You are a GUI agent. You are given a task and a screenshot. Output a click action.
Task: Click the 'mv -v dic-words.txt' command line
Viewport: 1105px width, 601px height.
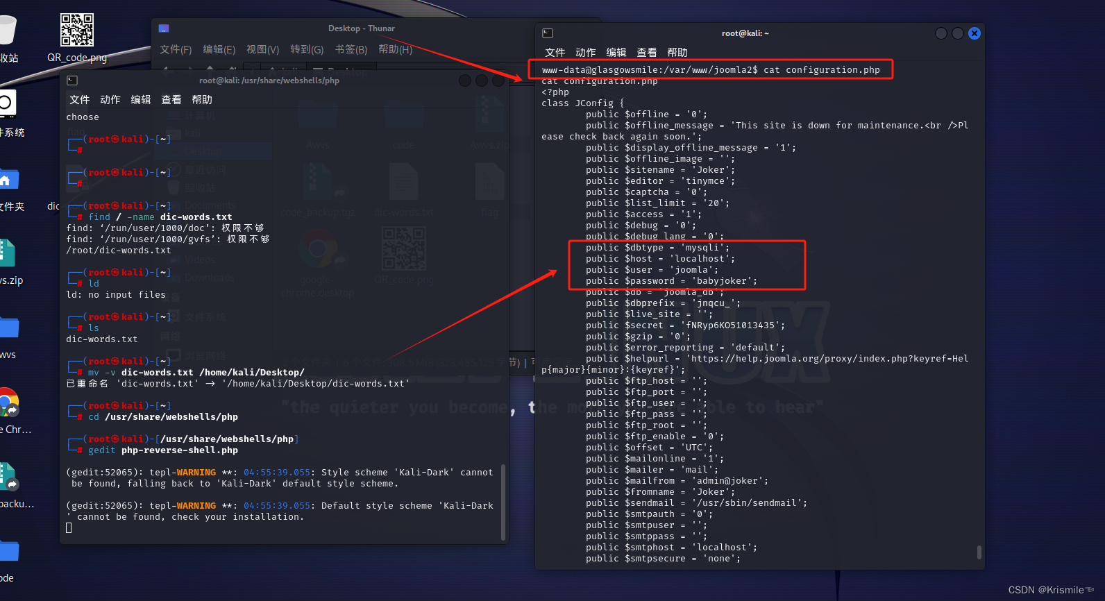click(196, 373)
